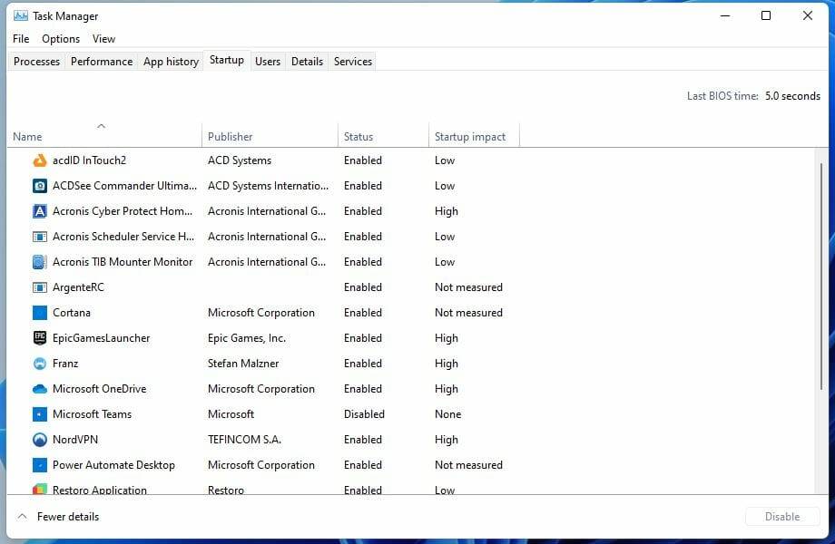Click the ACDSee Commander Ultimate icon
The height and width of the screenshot is (544, 835).
pos(39,186)
